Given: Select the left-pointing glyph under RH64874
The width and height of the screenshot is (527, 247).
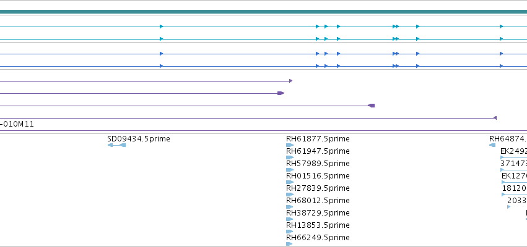Looking at the screenshot, I should pos(492,145).
